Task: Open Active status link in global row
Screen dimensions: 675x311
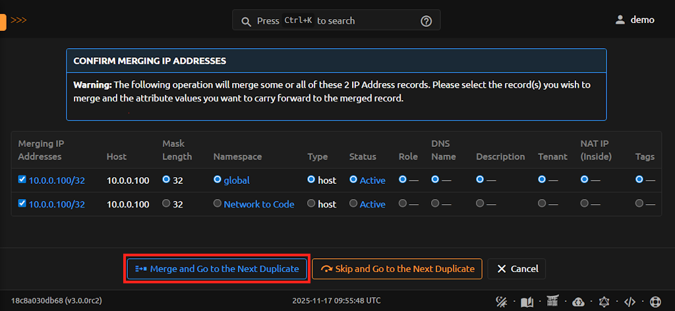Action: pos(372,181)
